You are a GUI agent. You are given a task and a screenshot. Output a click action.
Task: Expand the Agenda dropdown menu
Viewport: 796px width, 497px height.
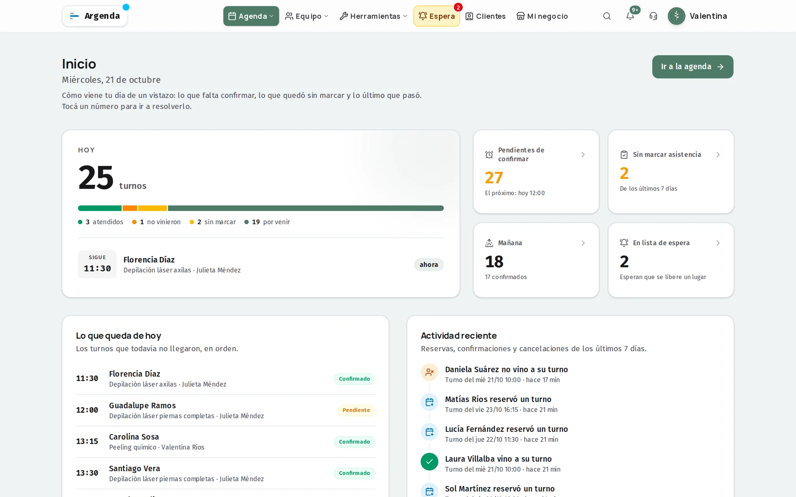pyautogui.click(x=251, y=16)
